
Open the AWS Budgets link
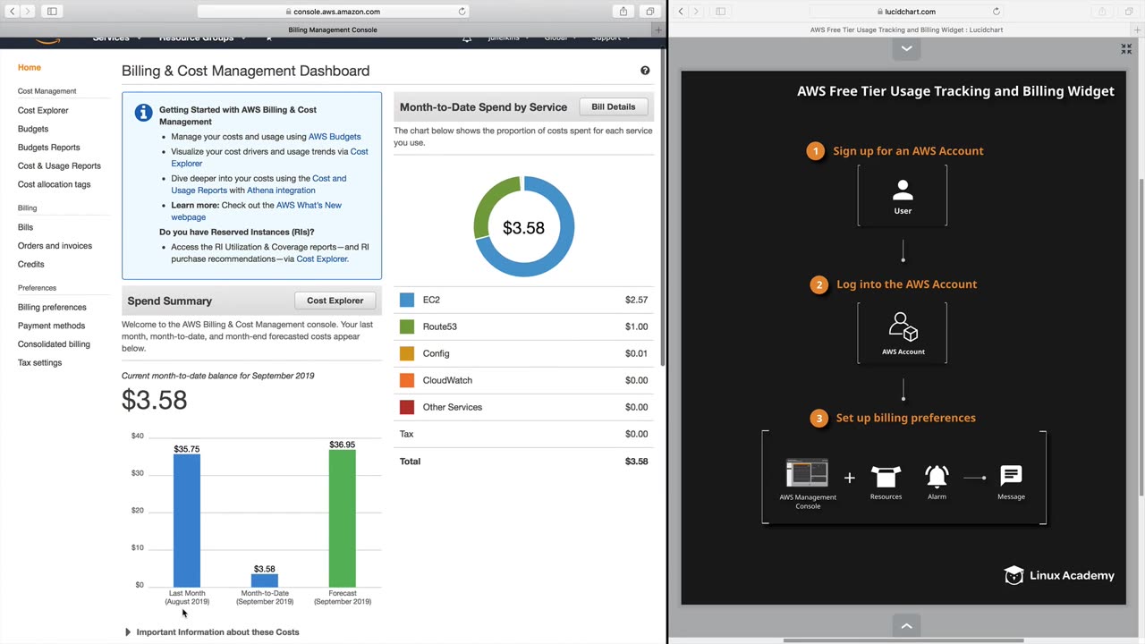[x=335, y=137]
